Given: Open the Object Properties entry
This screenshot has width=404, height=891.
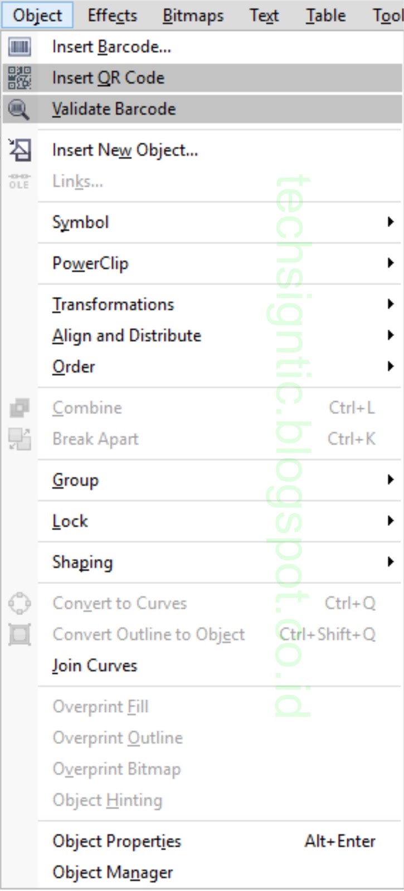Looking at the screenshot, I should pyautogui.click(x=116, y=841).
